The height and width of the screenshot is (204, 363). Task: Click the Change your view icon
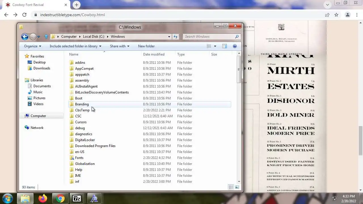coord(209,46)
